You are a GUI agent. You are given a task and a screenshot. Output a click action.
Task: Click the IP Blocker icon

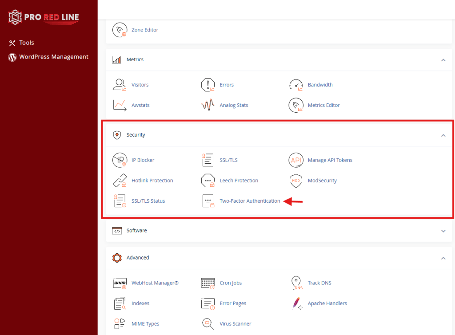pyautogui.click(x=119, y=160)
